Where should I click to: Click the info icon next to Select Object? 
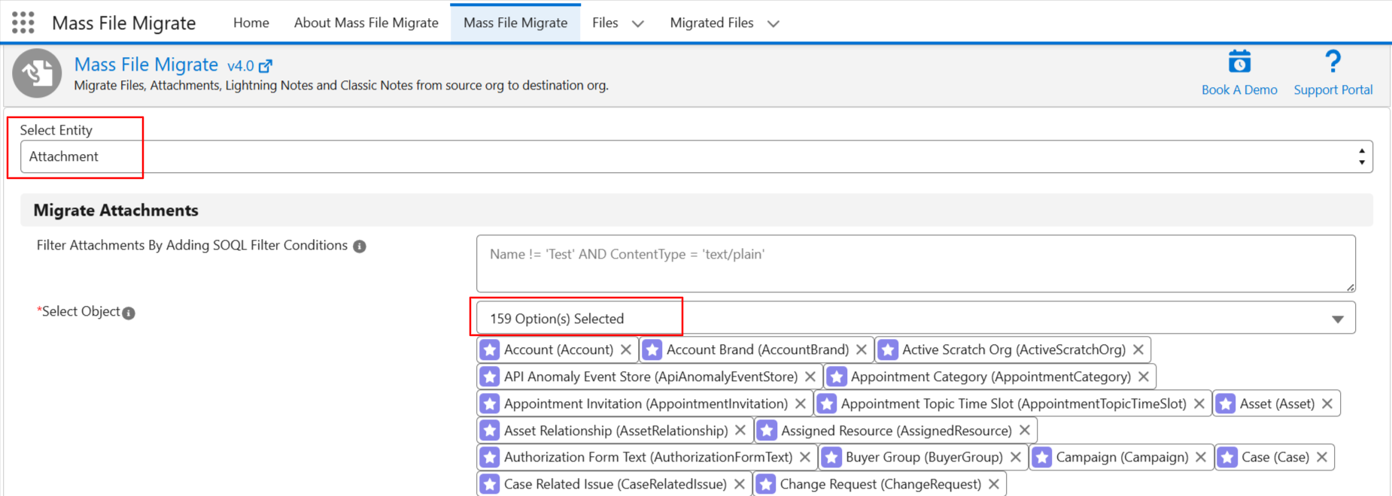[x=129, y=313]
